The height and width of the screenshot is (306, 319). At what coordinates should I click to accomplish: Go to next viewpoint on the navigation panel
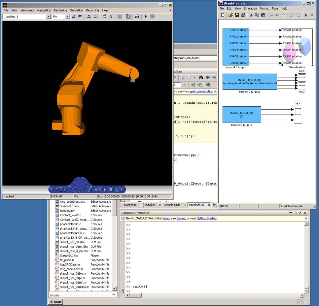tap(66, 189)
